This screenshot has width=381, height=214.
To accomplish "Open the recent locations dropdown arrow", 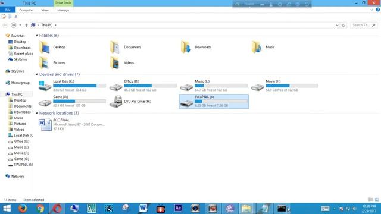I will (20, 25).
